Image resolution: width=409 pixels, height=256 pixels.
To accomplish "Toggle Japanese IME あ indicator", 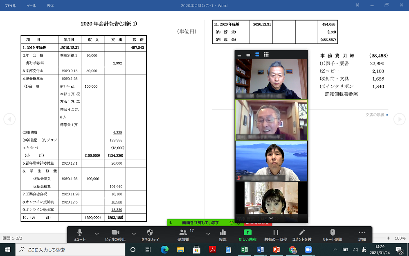I will pos(364,250).
